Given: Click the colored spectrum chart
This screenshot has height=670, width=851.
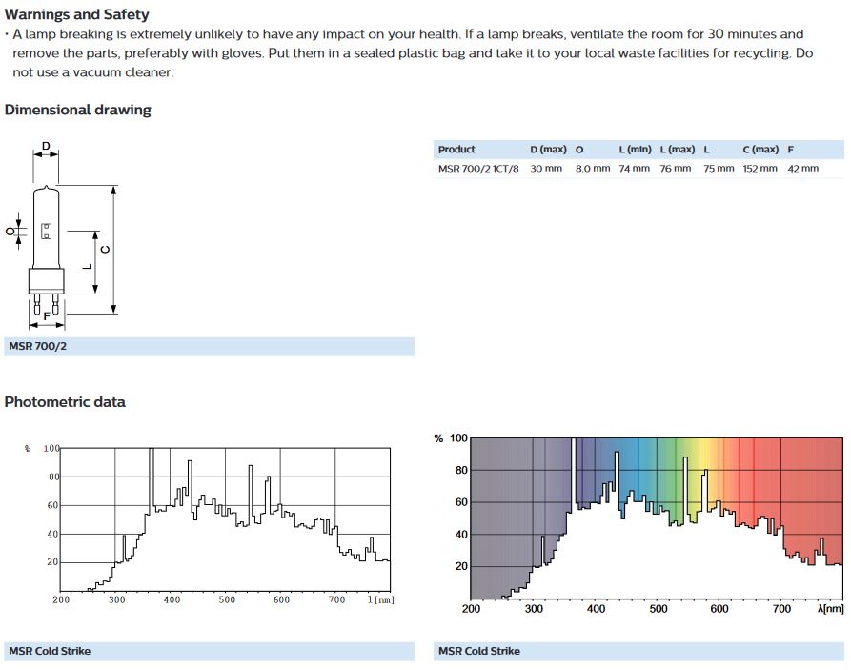Looking at the screenshot, I should 638,523.
